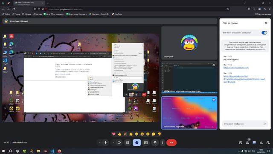This screenshot has width=273, height=154.
Task: Open the list all tabs dropdown
Action: point(245,3)
